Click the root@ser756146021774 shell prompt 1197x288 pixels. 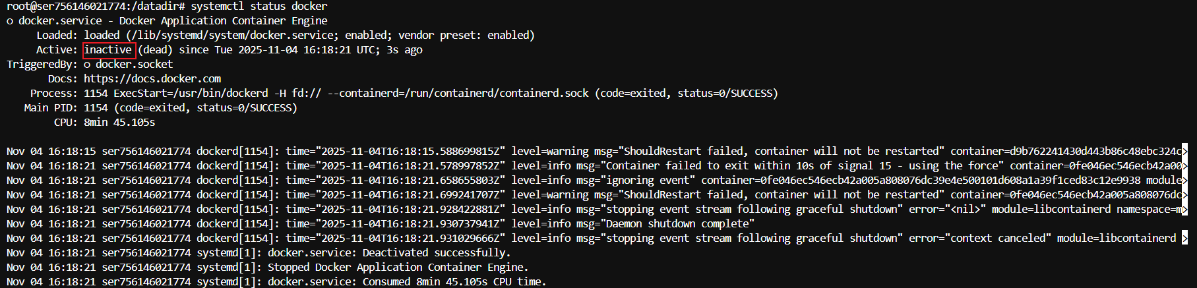(92, 7)
